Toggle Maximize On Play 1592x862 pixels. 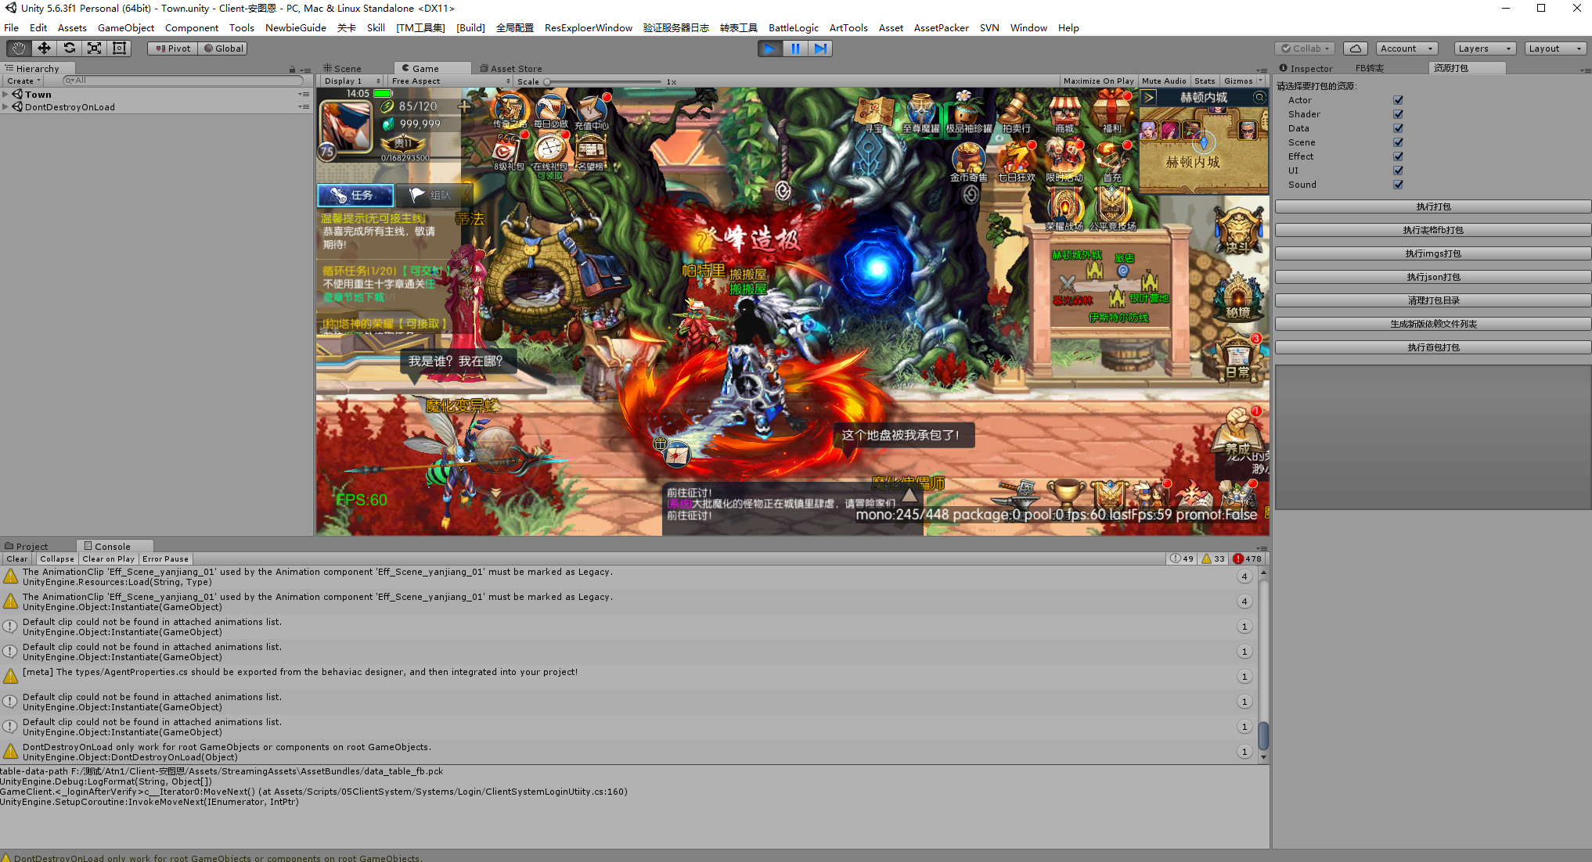tap(1099, 81)
